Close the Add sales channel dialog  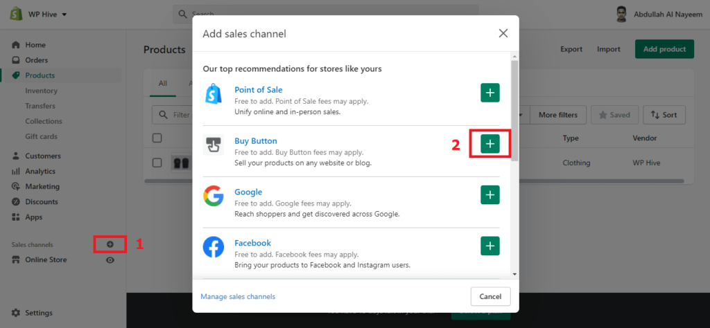(503, 33)
